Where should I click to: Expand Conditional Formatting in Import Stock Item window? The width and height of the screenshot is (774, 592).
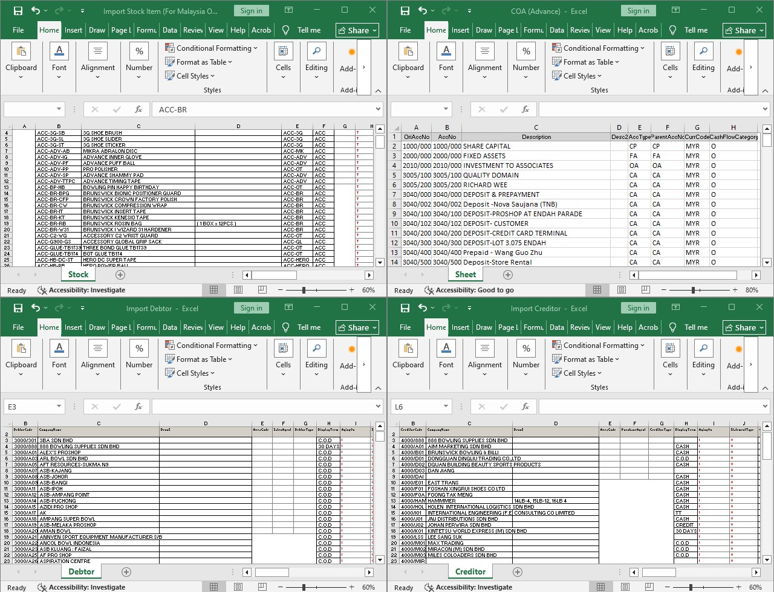pyautogui.click(x=212, y=48)
